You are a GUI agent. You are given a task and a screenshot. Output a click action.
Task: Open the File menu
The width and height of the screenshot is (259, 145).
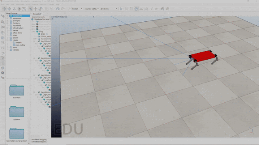tap(3, 4)
